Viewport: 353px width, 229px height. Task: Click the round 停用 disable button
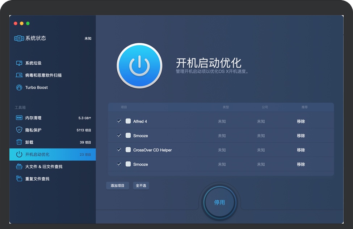coord(219,202)
